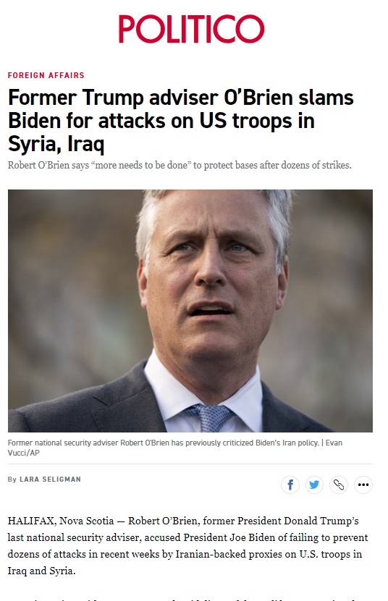388x601 pixels.
Task: Open author Lara Seligman's page
Action: [50, 479]
